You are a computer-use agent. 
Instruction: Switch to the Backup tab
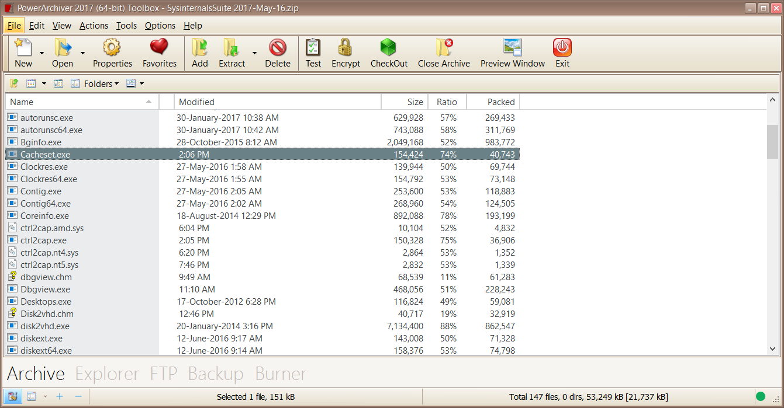215,373
